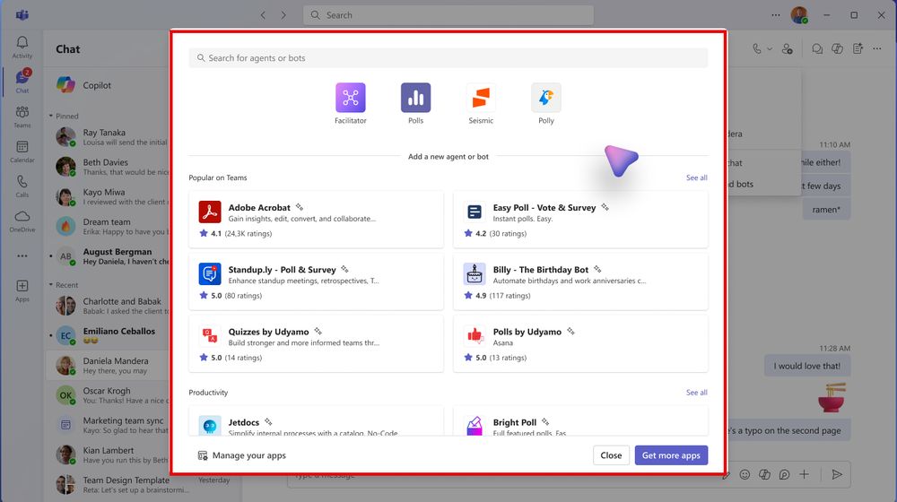This screenshot has height=502, width=897.
Task: Focus Search for agents or bots field
Action: 448,57
